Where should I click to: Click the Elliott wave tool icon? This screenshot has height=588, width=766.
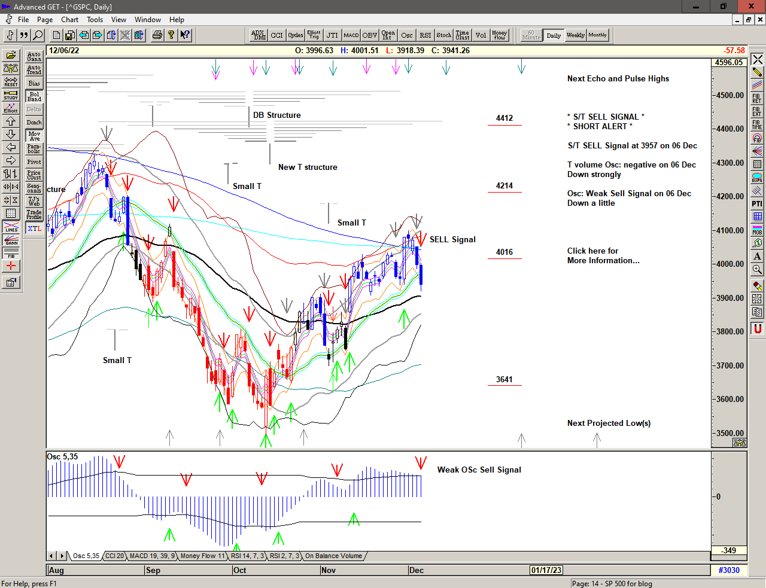(x=11, y=108)
